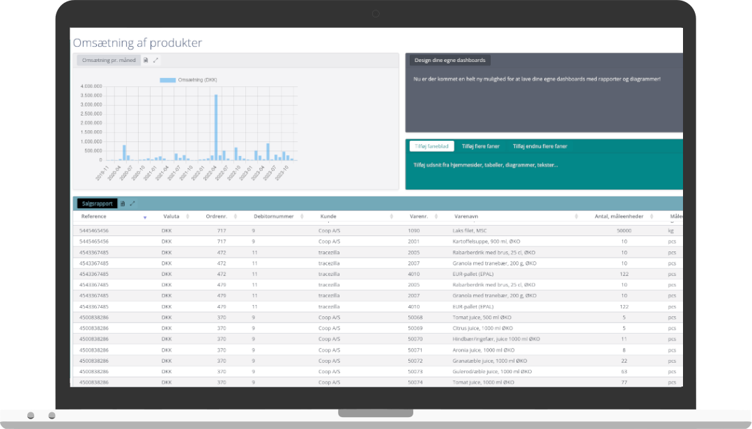Click the expand arrows icon beside Omsætning pr. måned

pyautogui.click(x=155, y=61)
